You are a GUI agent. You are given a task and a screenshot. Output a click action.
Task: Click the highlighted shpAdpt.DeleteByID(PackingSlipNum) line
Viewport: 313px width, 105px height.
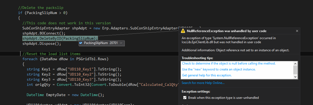click(60, 38)
